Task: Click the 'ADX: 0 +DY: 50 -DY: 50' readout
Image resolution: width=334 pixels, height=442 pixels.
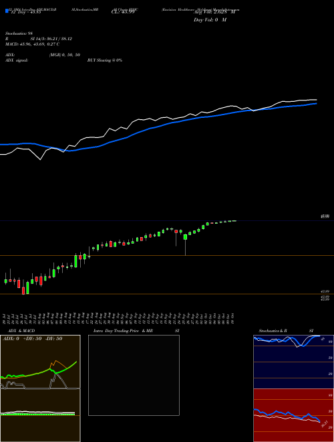Action: coord(32,339)
